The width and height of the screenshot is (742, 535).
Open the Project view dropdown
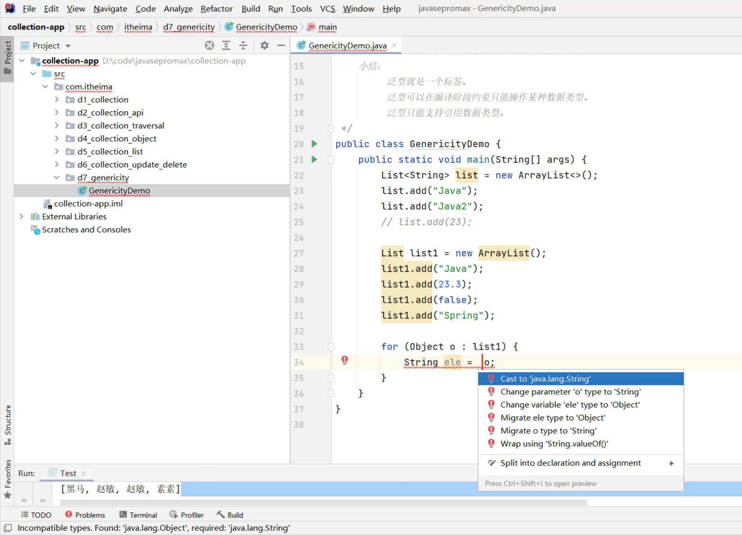tap(68, 46)
